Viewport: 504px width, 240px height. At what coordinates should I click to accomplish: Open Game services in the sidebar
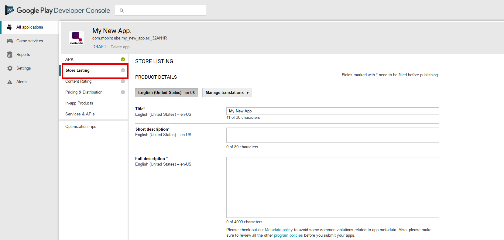[x=29, y=41]
